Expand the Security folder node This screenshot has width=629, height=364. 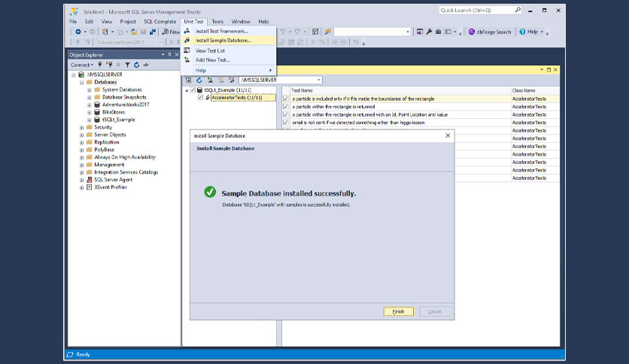(81, 128)
